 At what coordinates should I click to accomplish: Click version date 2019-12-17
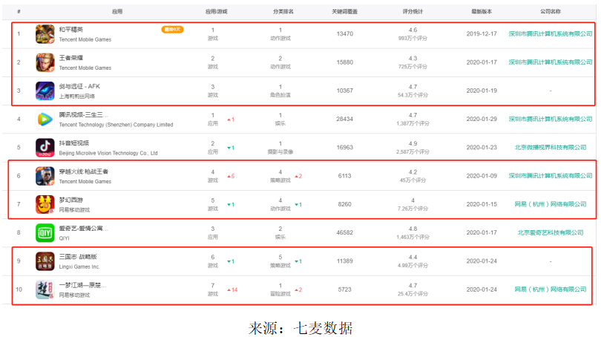482,33
